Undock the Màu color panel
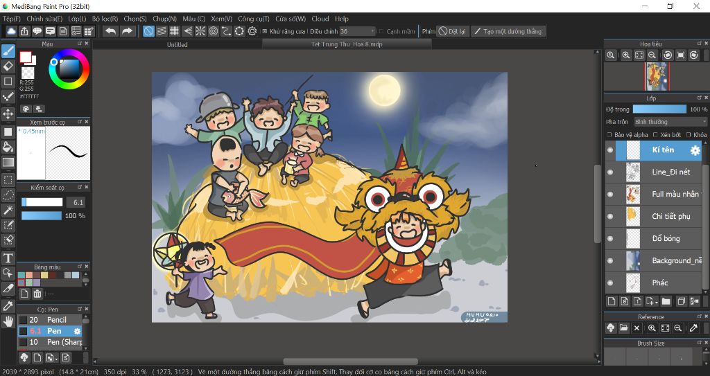 point(80,44)
